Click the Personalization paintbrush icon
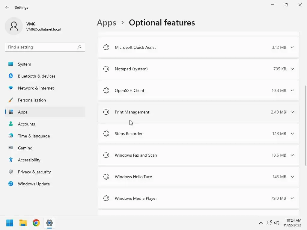Viewport: 307px width, 230px height. 11,100
